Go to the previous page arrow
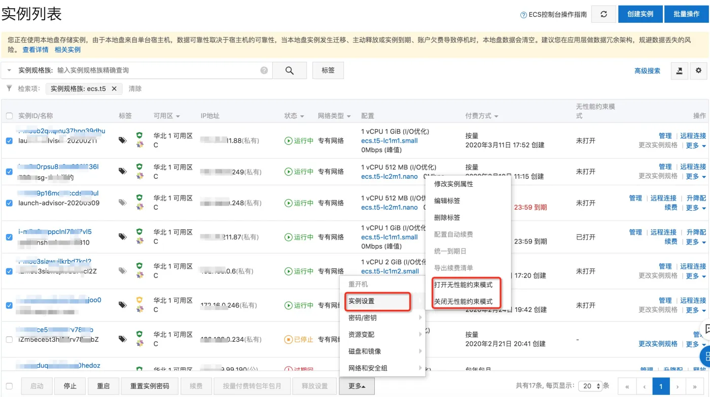 tap(645, 386)
